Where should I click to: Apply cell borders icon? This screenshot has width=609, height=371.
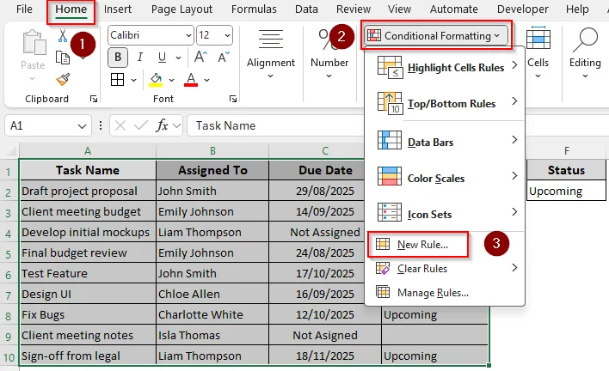point(117,80)
